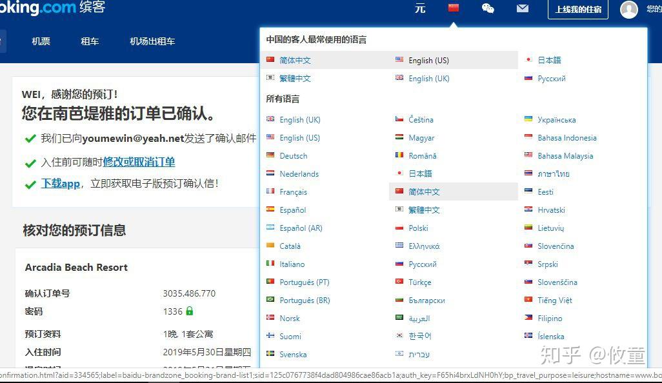Click the German flag next to Deutsch
Screen dimensions: 662x383
click(270, 155)
